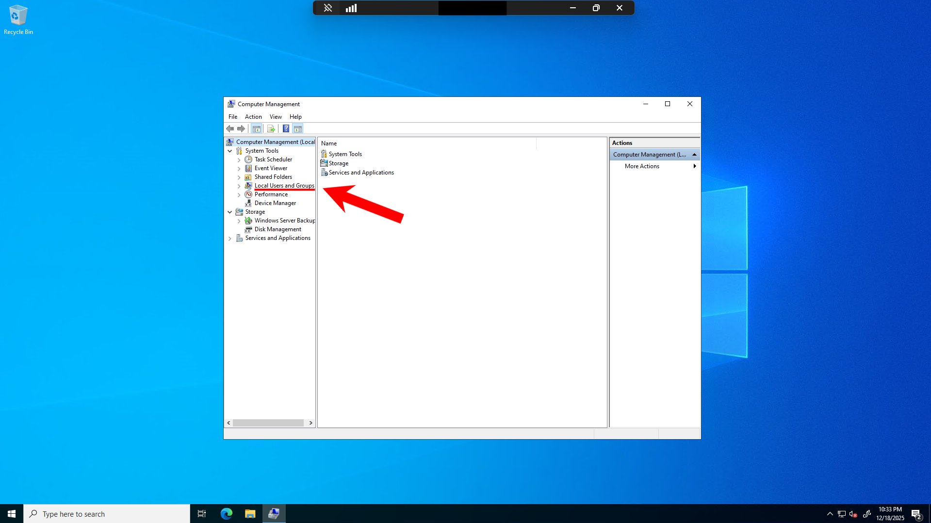Click Storage icon in Name list
This screenshot has width=931, height=523.
324,163
